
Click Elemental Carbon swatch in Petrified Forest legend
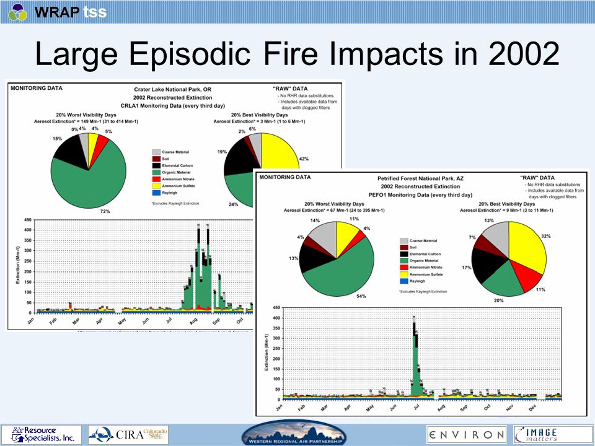coord(403,255)
